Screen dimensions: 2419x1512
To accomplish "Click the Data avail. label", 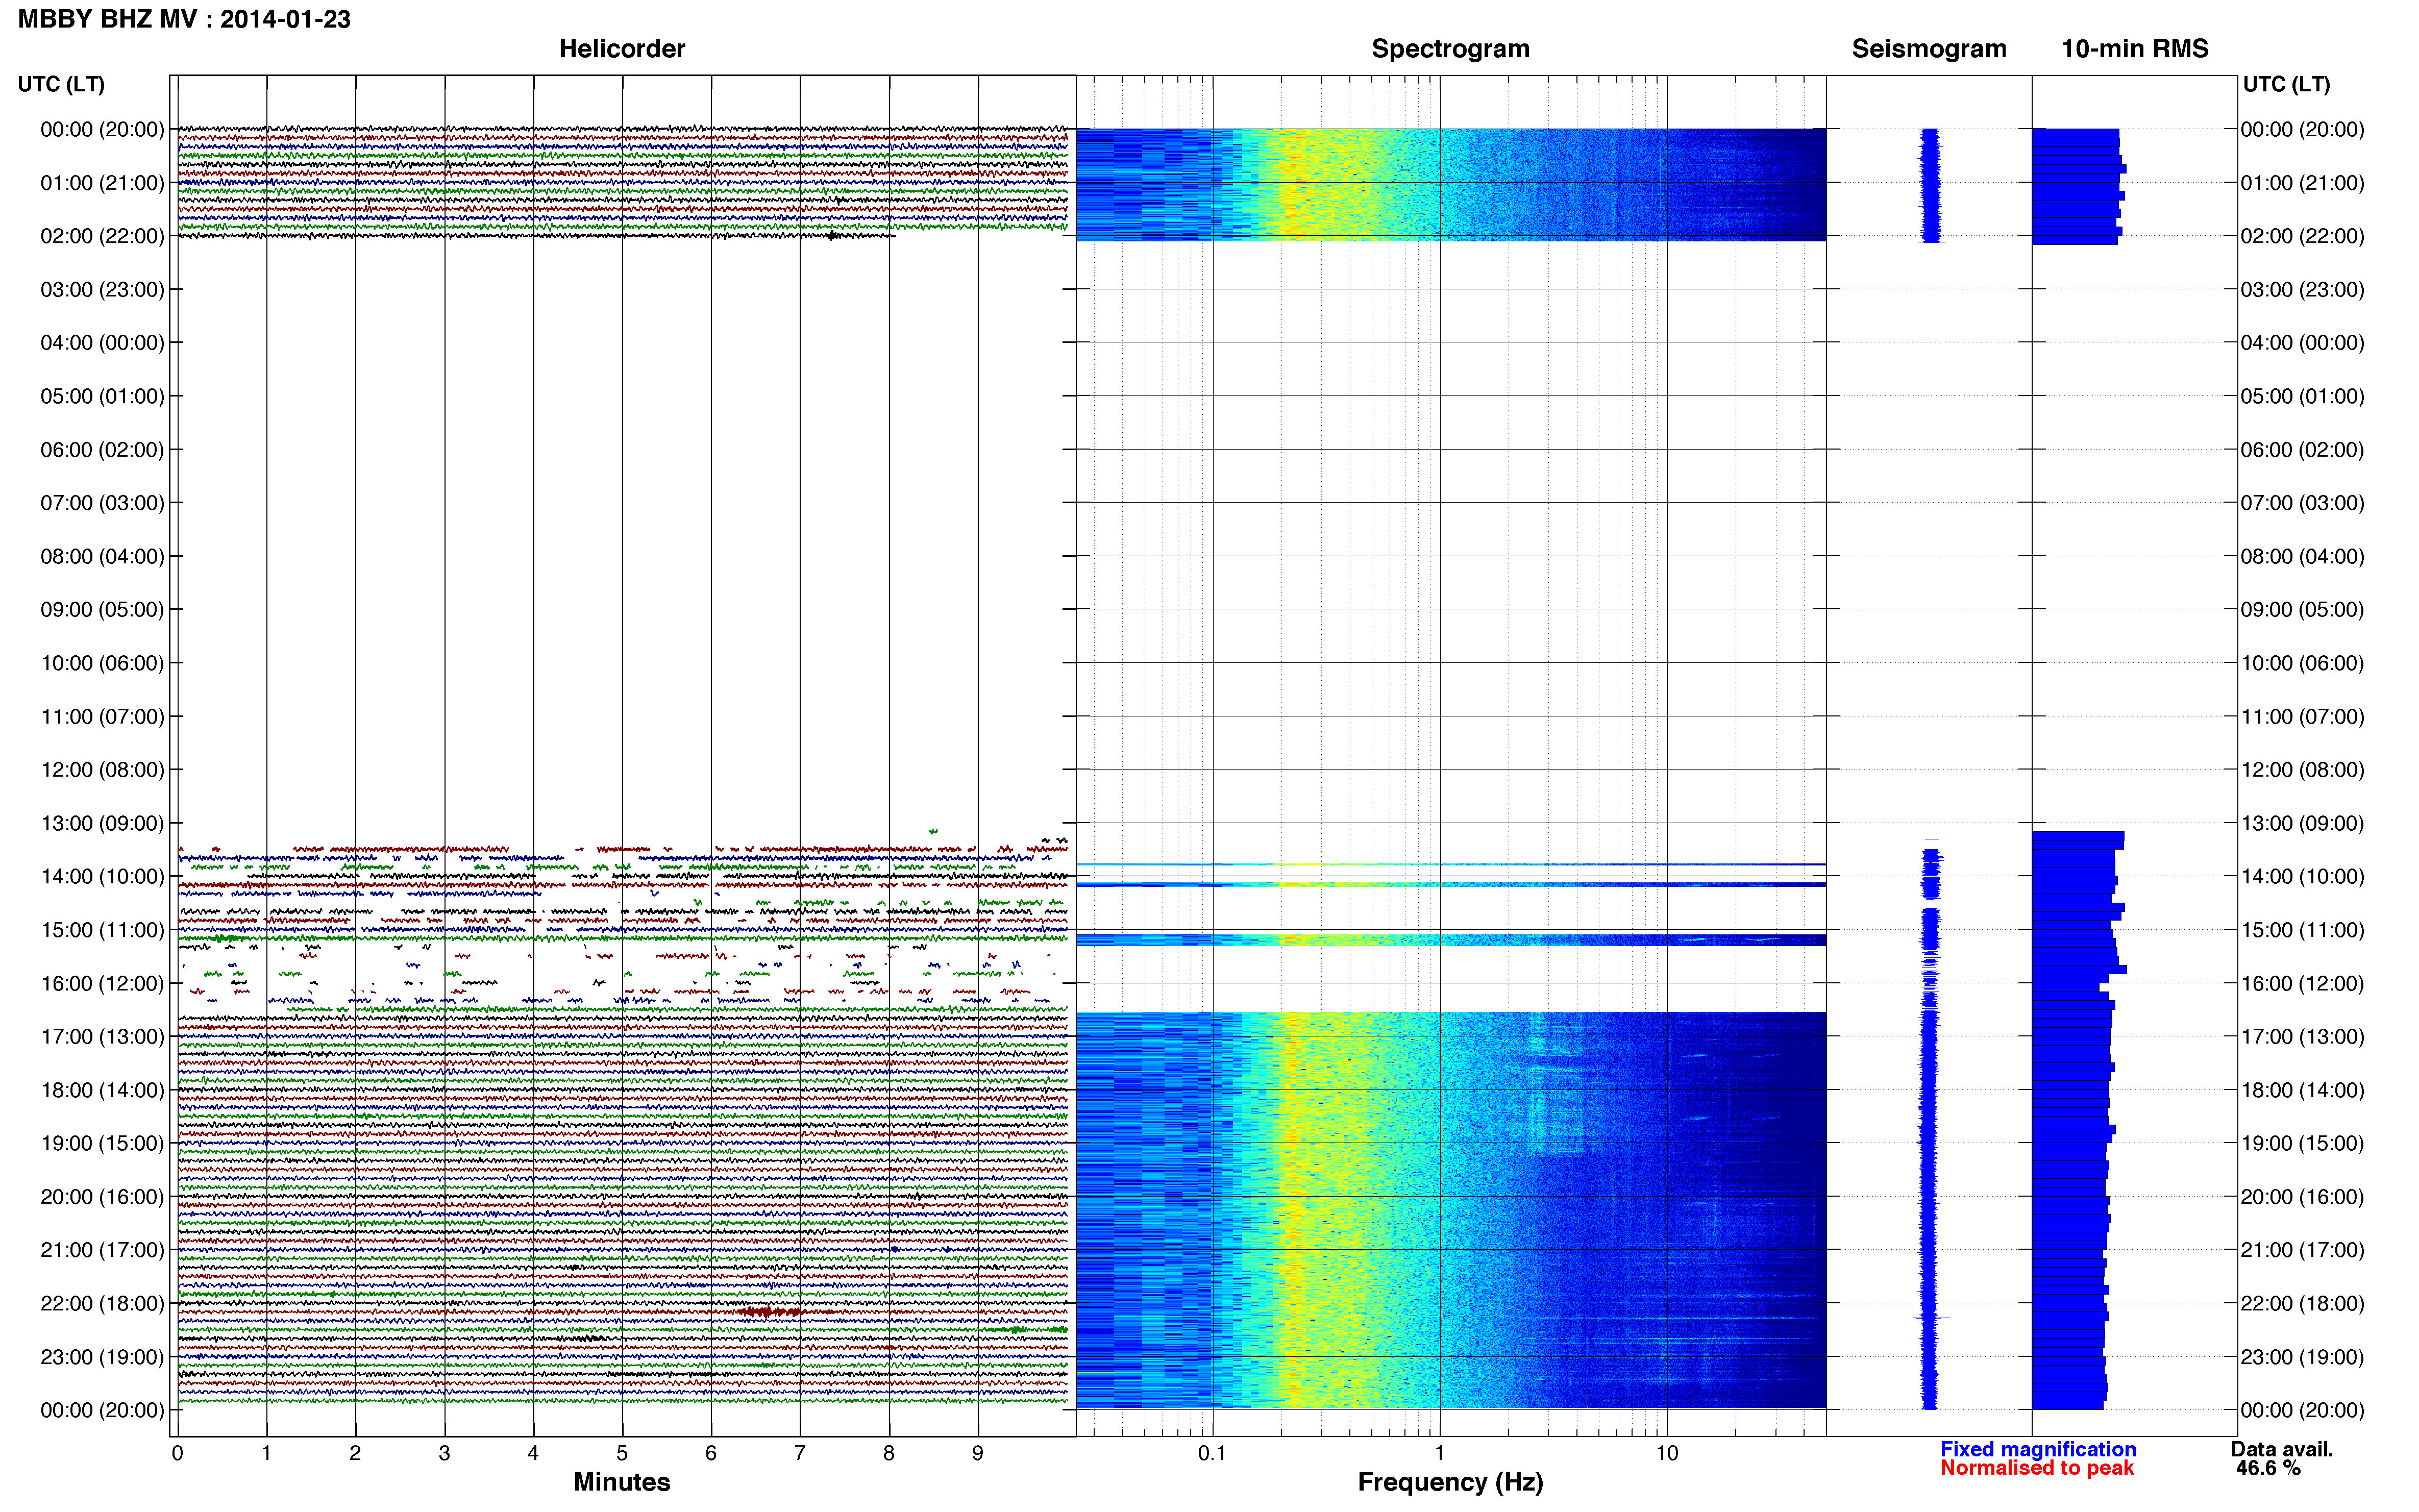I will point(2282,1449).
